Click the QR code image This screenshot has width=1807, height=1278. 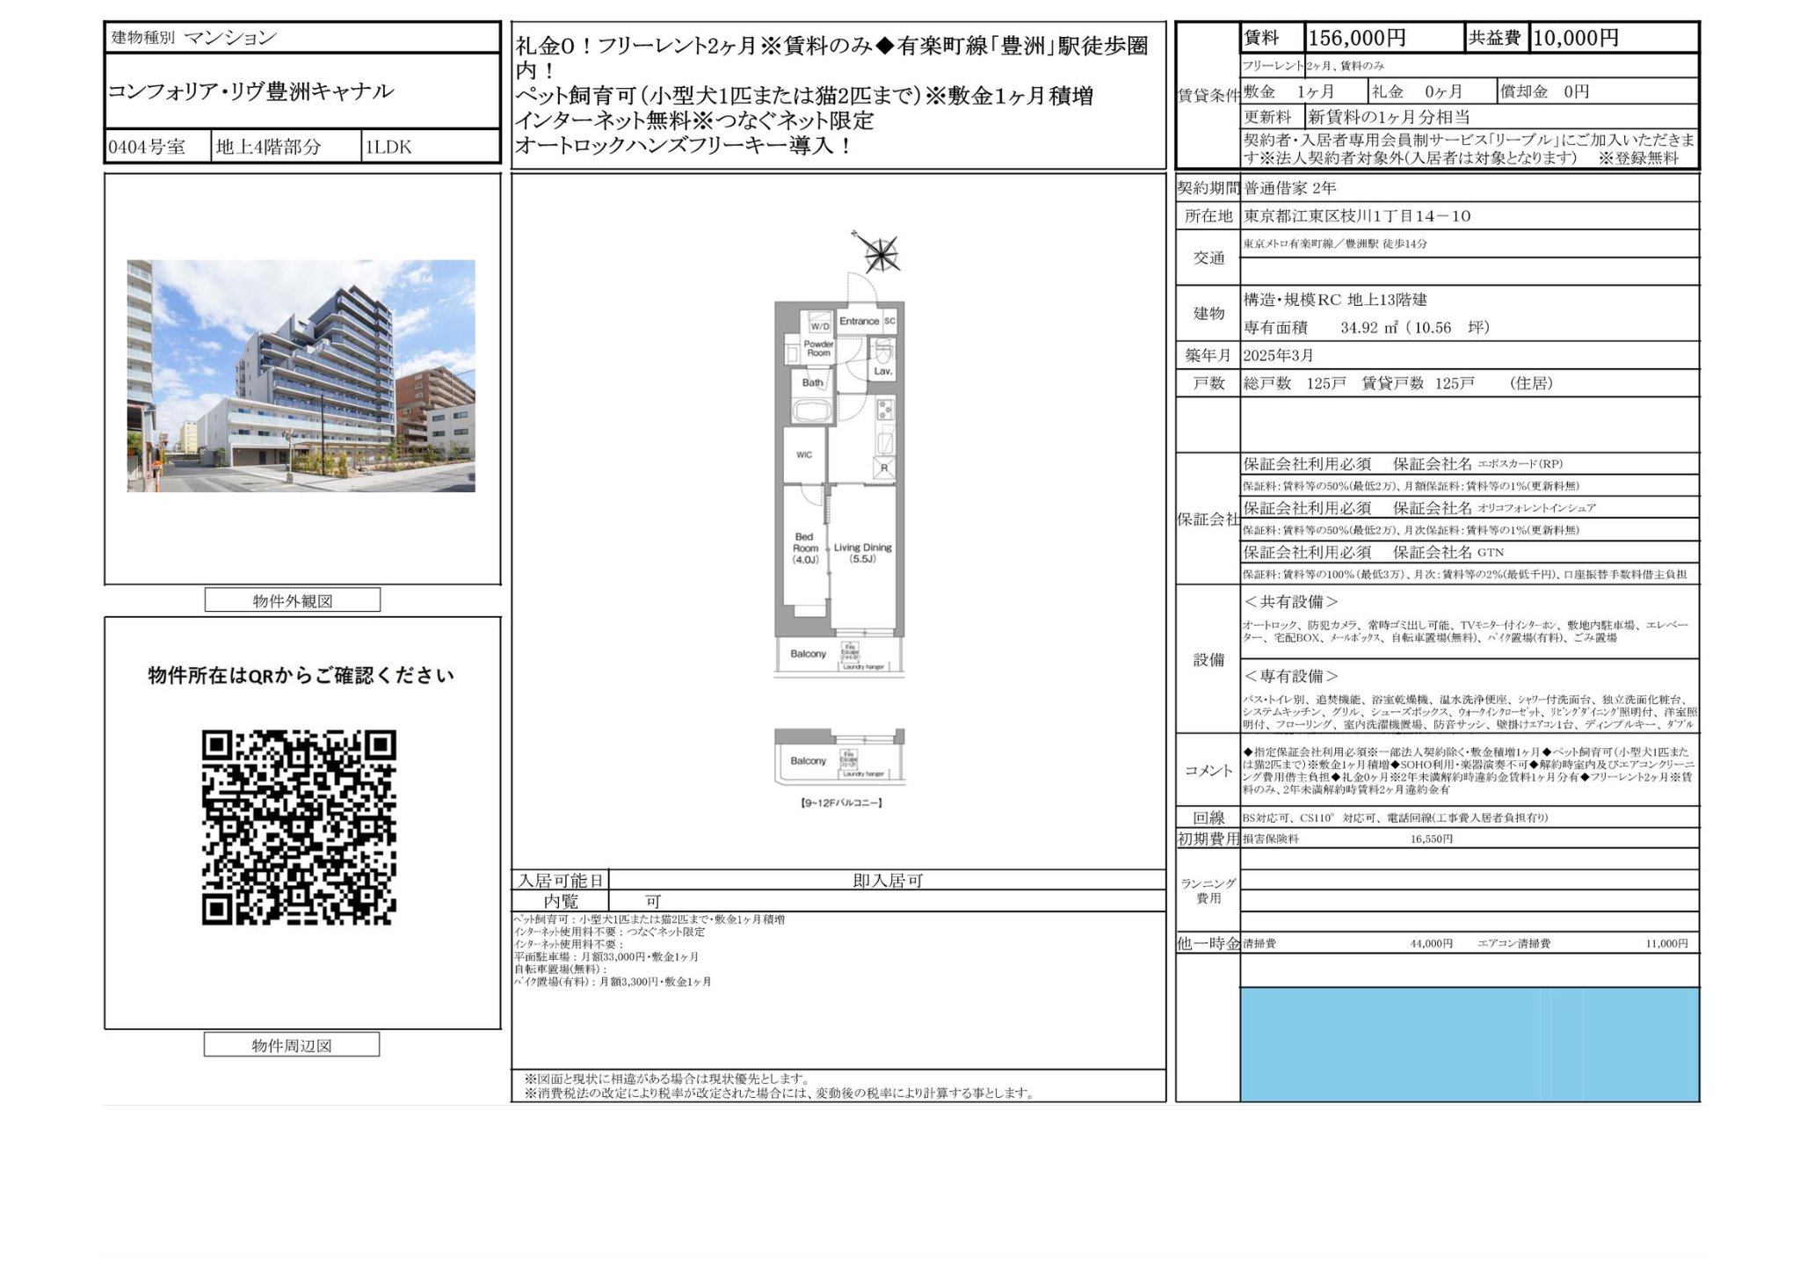(299, 827)
